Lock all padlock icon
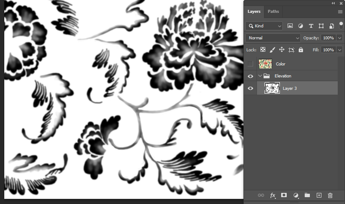Viewport: 345px width, 204px height. pyautogui.click(x=301, y=50)
